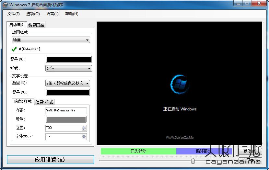Expand the 动画 mode dropdown
This screenshot has width=269, height=170.
(51, 40)
